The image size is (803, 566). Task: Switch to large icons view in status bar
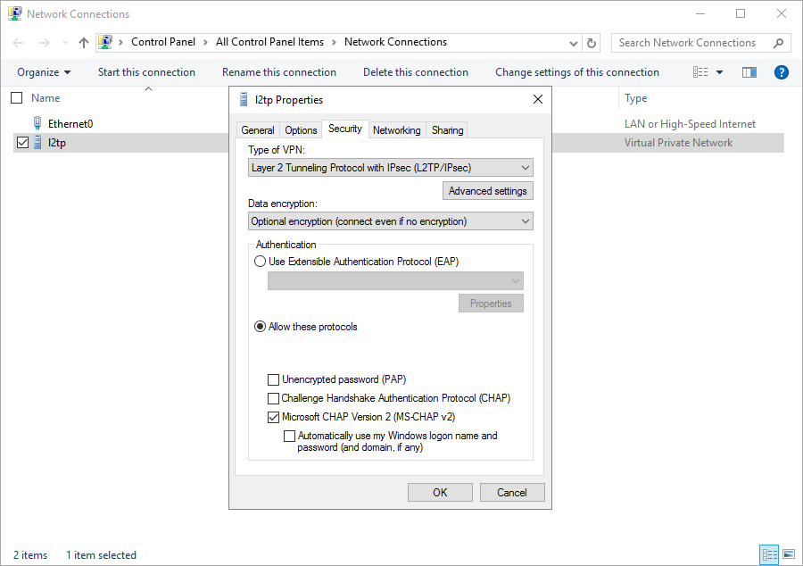pyautogui.click(x=789, y=554)
